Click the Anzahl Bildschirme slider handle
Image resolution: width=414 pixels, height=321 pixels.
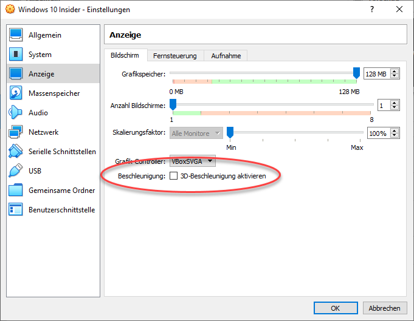pos(173,104)
